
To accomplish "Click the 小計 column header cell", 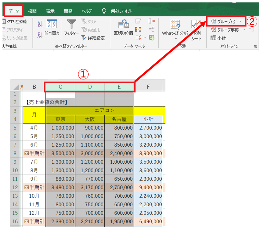I will (x=148, y=119).
